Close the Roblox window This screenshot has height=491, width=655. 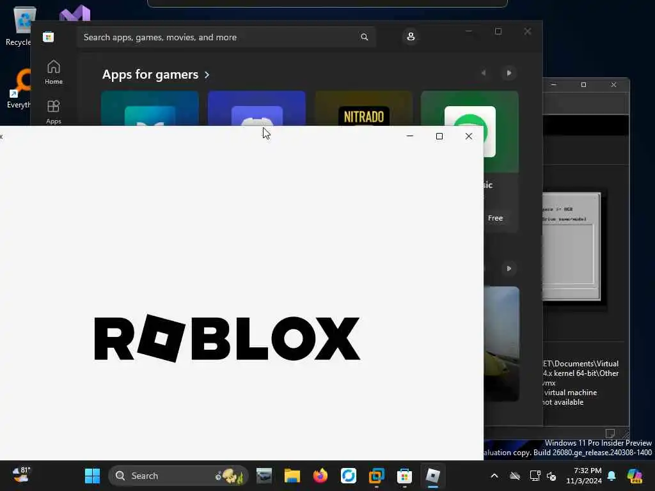469,136
